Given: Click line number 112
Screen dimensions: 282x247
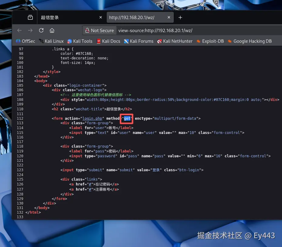Looking at the screenshot, I should point(20,118).
